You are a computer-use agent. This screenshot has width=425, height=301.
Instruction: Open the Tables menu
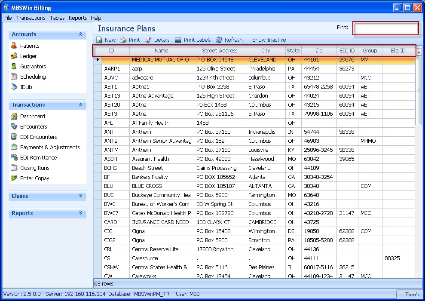point(57,18)
